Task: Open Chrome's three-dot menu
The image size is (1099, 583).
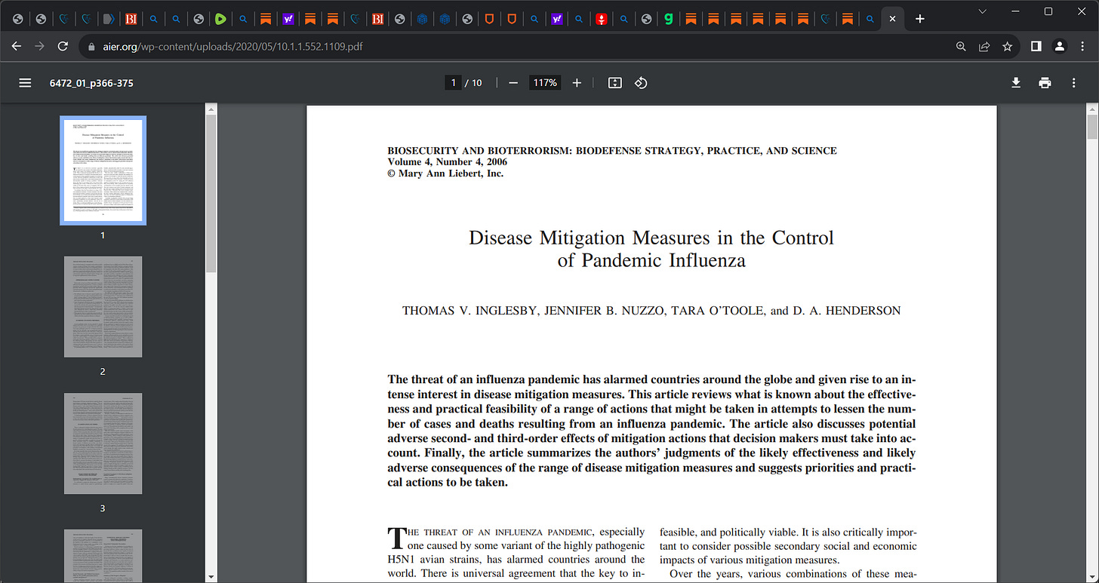Action: 1082,46
